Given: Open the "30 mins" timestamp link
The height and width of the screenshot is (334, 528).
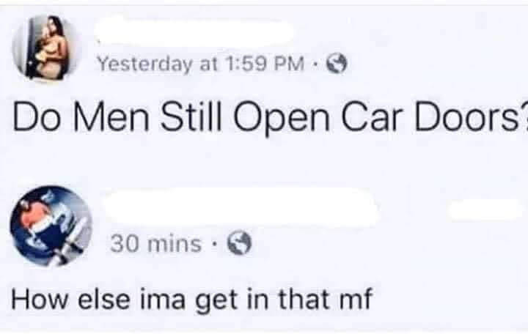Looking at the screenshot, I should point(155,243).
